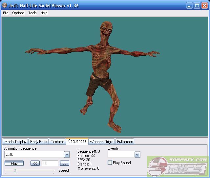Enable the Play Sound checkbox
Screen dimensions: 210x178
(110, 163)
